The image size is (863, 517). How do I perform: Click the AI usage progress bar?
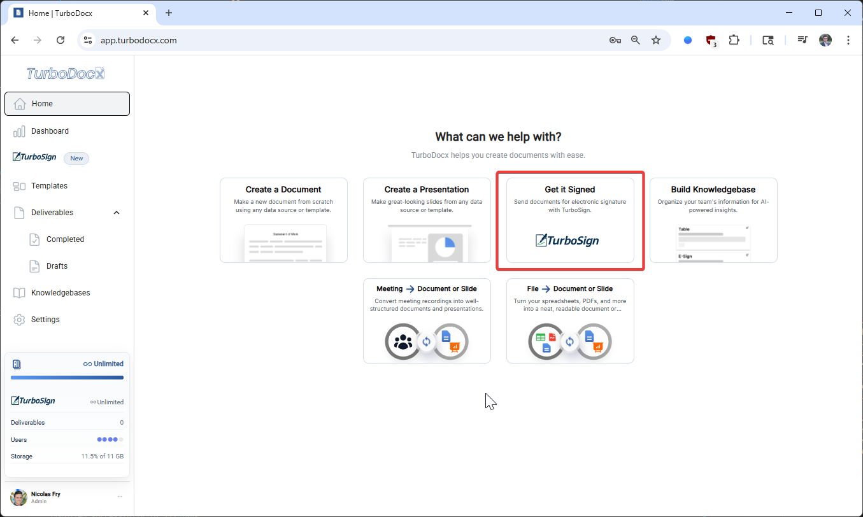pyautogui.click(x=67, y=378)
